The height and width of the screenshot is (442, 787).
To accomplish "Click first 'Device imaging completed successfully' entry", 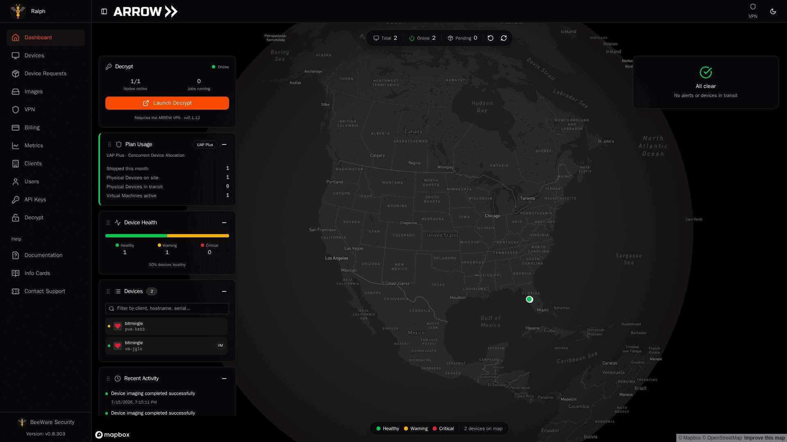I will tap(153, 393).
